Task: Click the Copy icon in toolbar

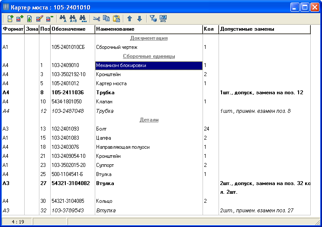Action: (106, 19)
